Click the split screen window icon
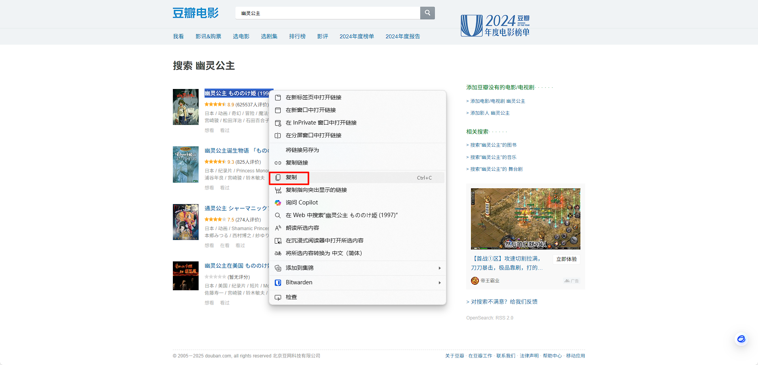Viewport: 758px width, 365px height. pos(278,136)
